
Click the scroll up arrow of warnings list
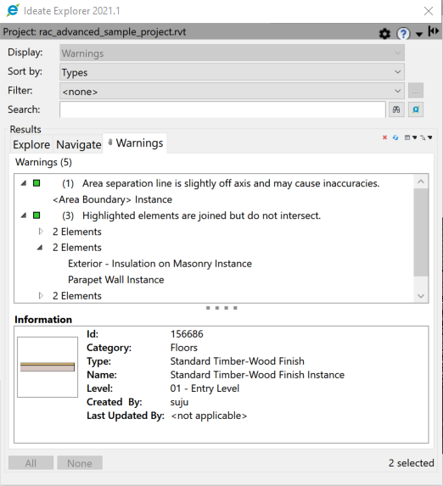tap(421, 182)
